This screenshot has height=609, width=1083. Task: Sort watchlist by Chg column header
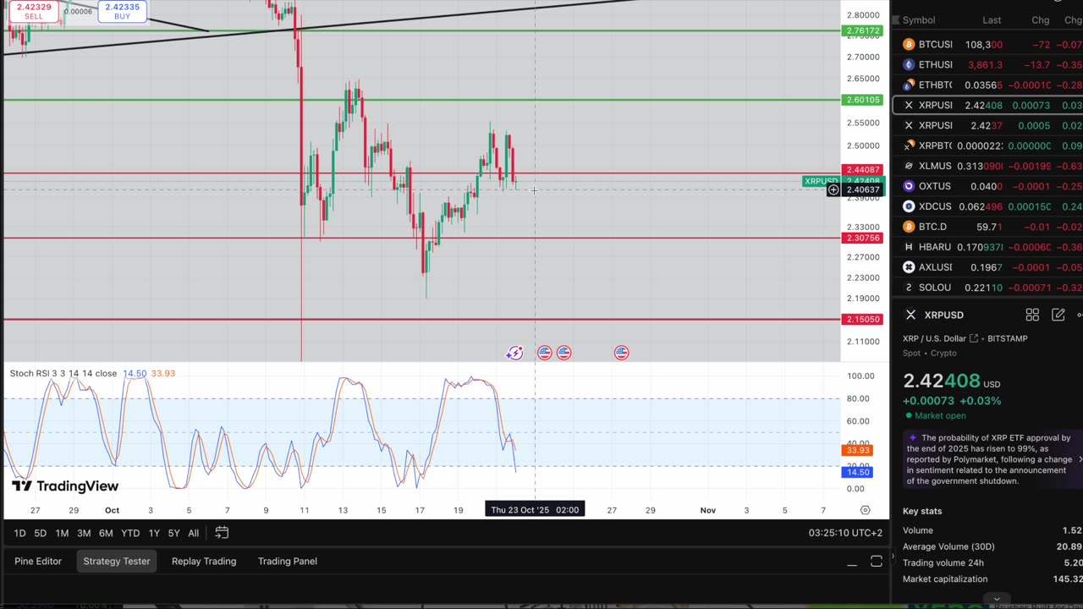(x=1041, y=20)
